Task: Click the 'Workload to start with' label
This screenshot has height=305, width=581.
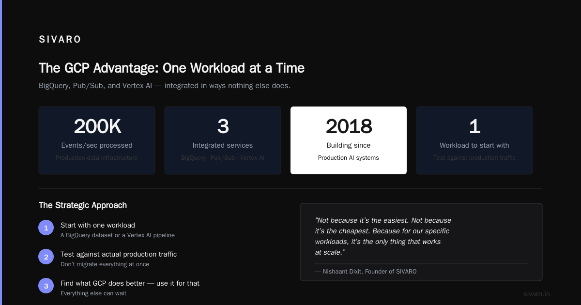Action: point(474,145)
